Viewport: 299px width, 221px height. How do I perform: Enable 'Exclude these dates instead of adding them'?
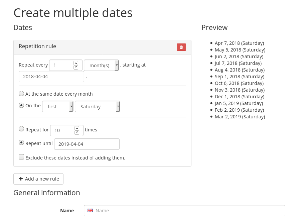[x=22, y=157]
